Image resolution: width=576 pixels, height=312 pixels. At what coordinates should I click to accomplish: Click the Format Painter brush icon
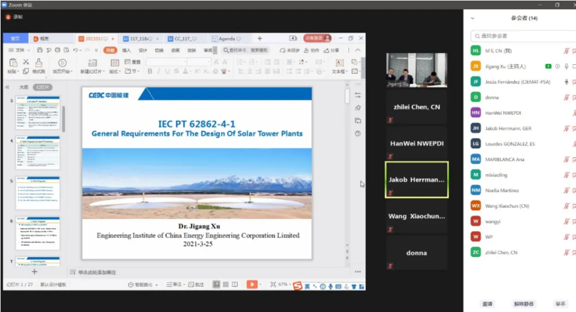coord(39,63)
